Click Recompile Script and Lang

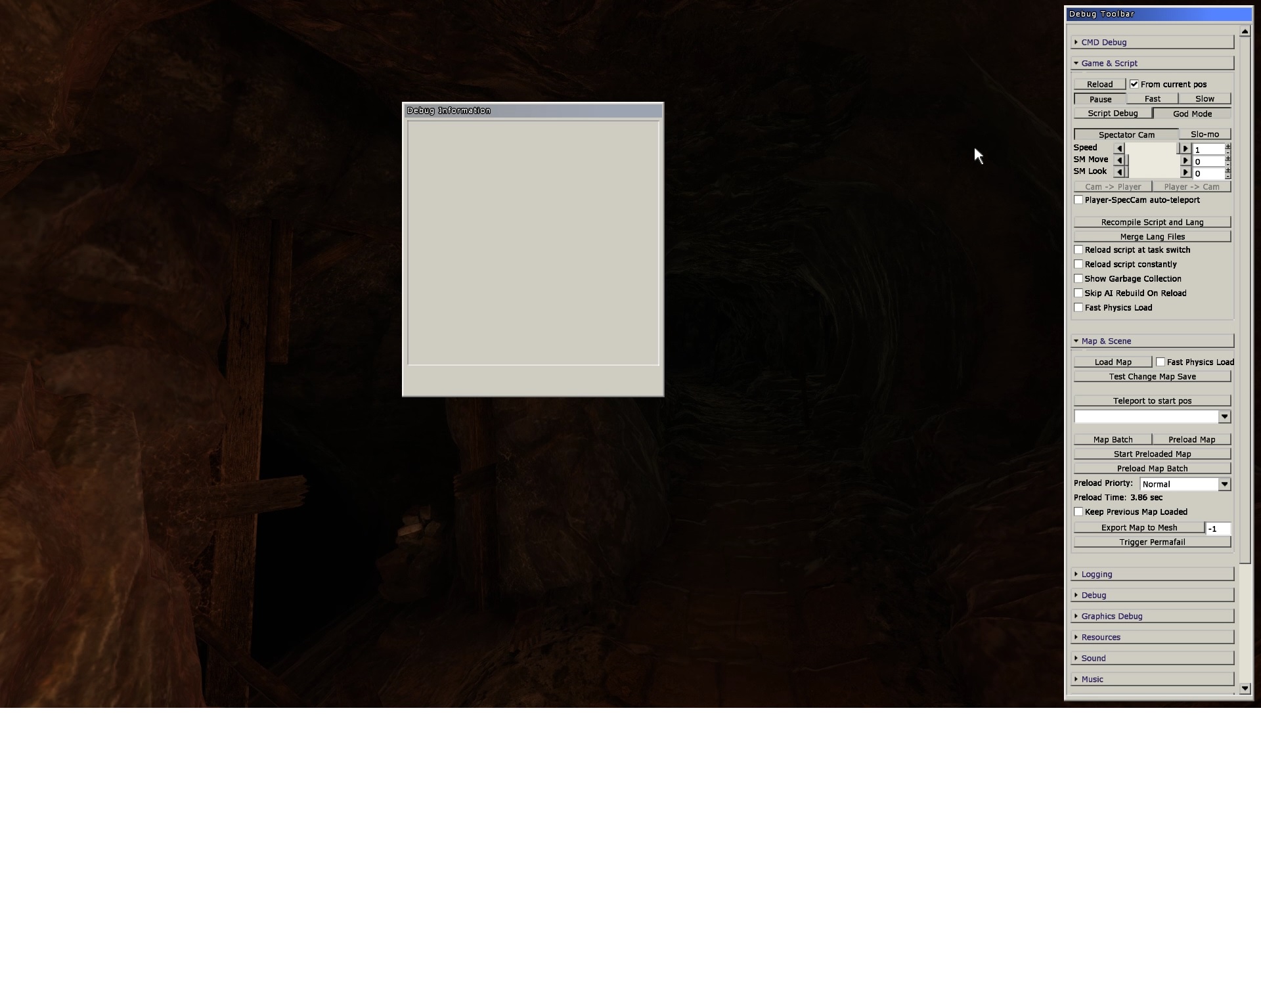click(1152, 222)
